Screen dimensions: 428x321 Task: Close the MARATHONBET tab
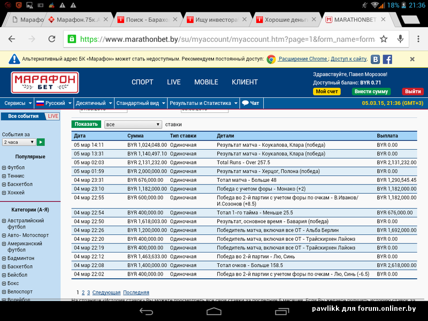(x=383, y=19)
